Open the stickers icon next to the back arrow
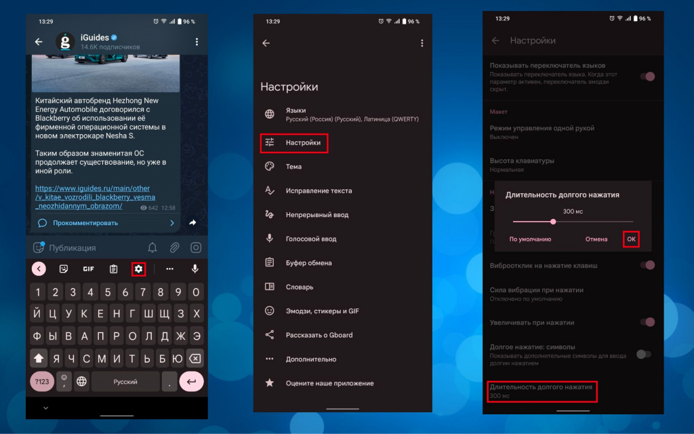The image size is (694, 434). (63, 269)
